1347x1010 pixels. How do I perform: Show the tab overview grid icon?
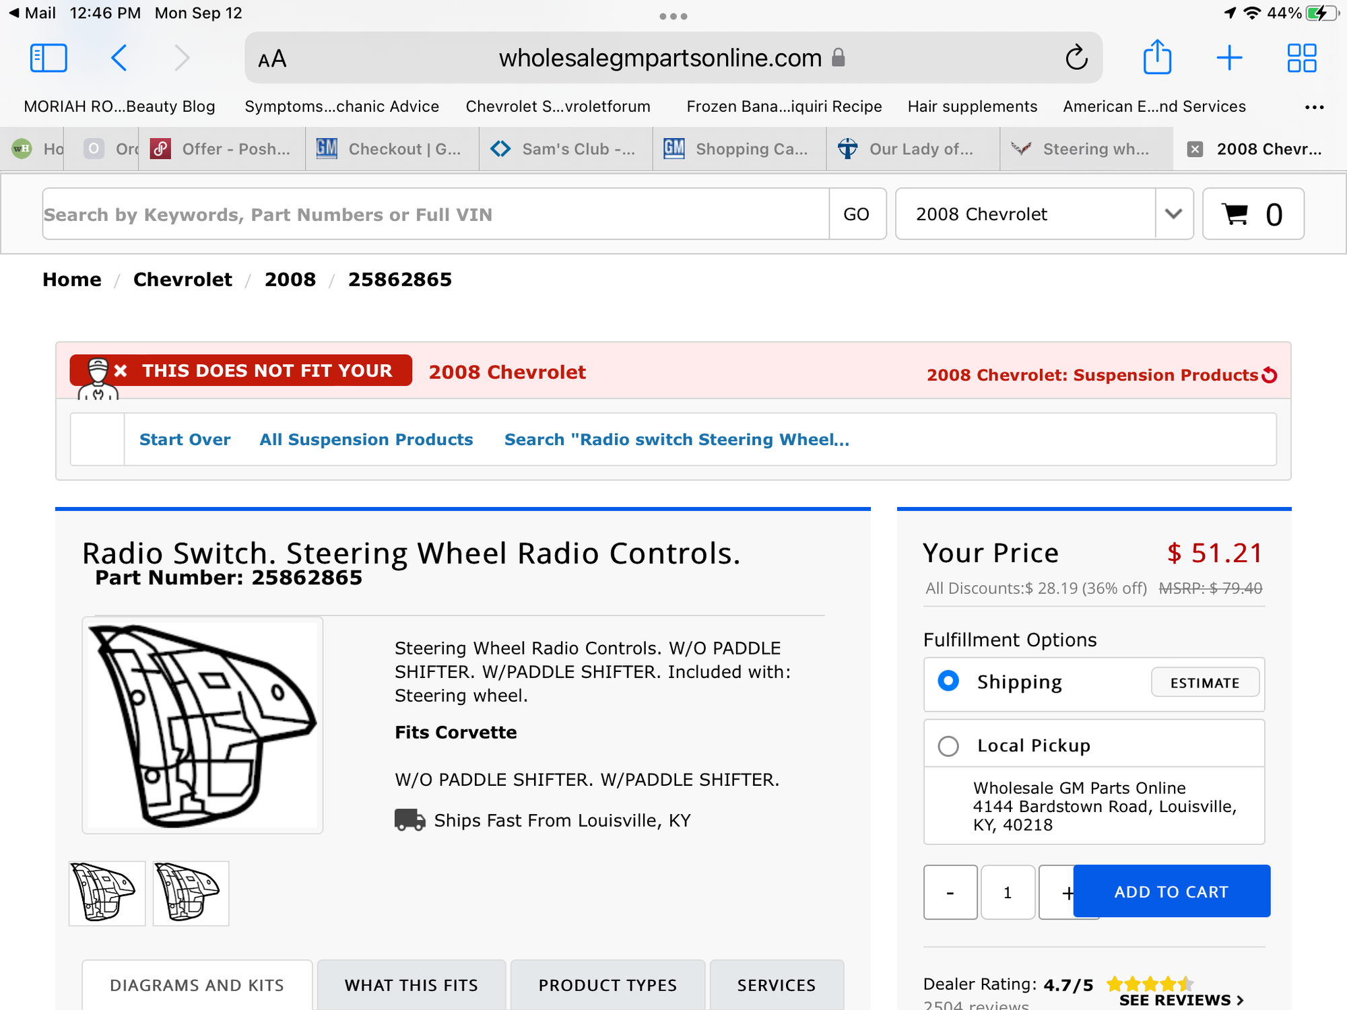coord(1301,58)
